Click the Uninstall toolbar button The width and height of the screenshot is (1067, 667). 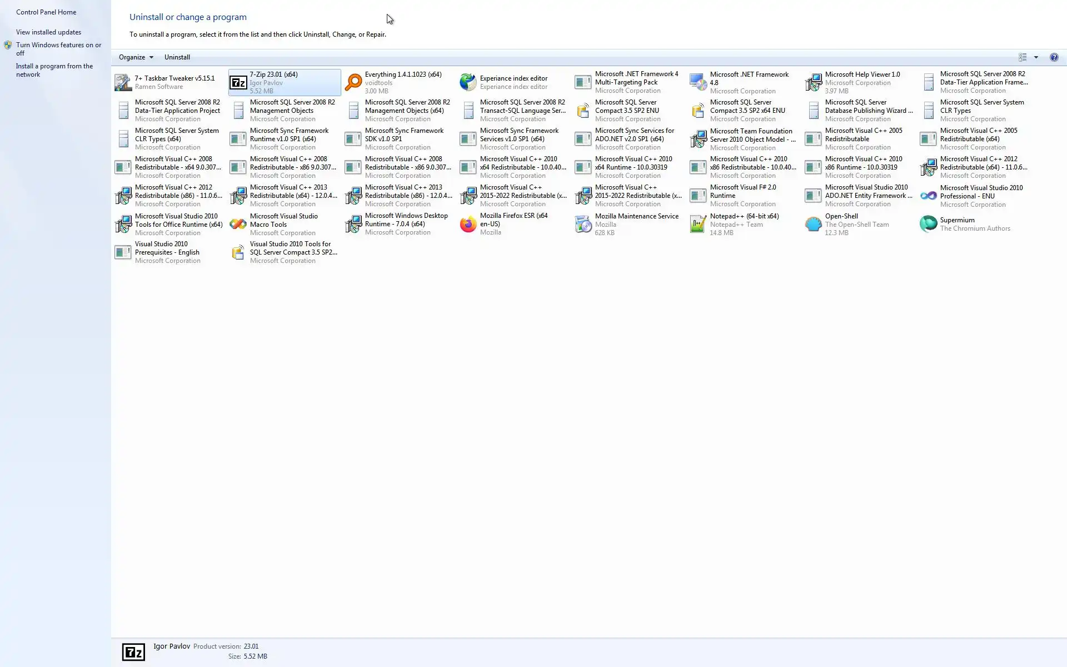[177, 57]
